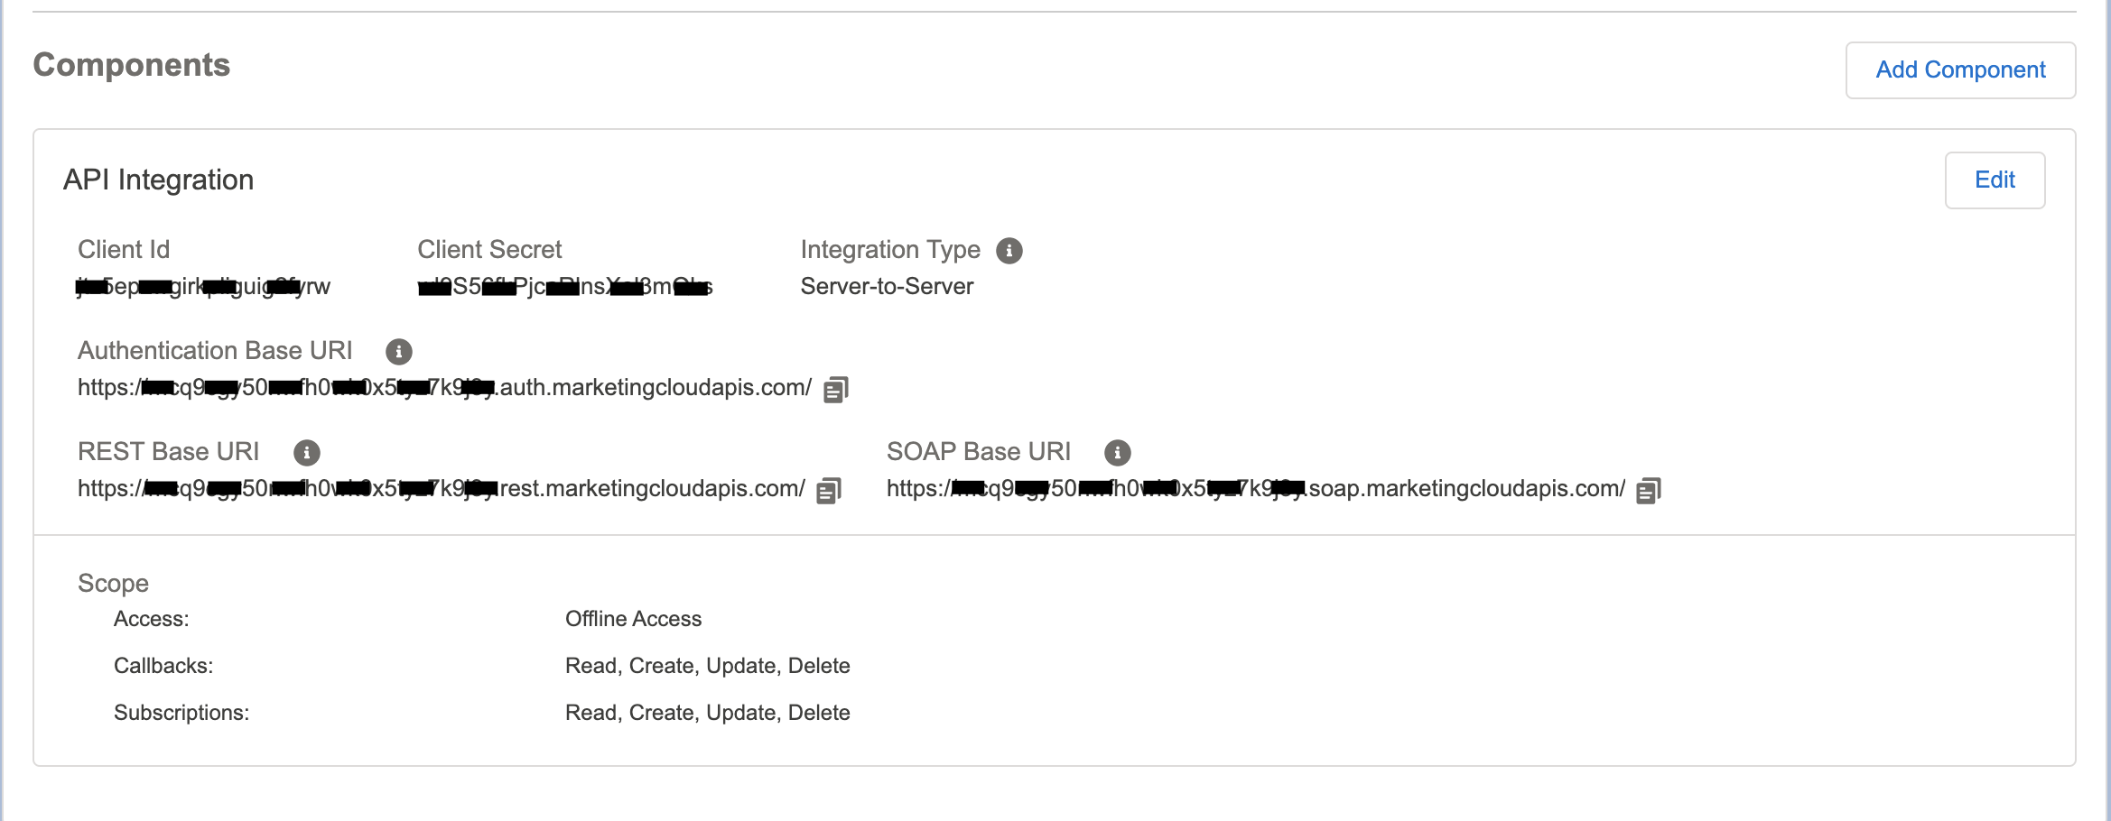Copy the REST Base URI with the copy icon
The image size is (2111, 821).
[828, 491]
